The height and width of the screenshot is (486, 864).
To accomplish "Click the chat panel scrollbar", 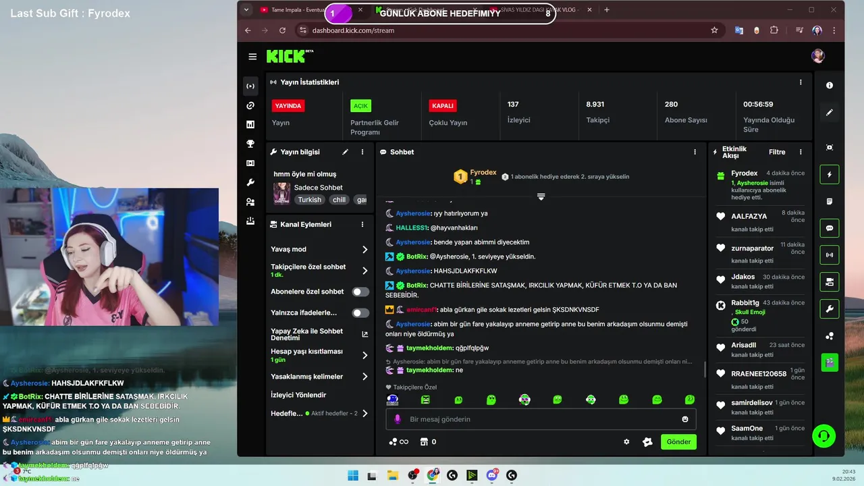I will (705, 369).
